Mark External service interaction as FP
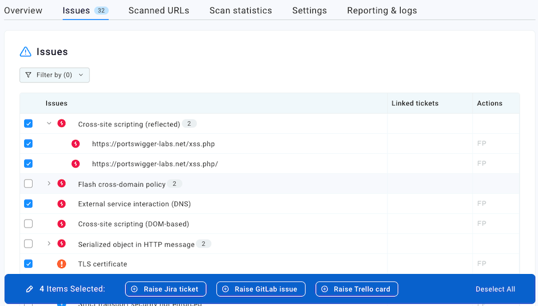The width and height of the screenshot is (538, 306). [481, 204]
